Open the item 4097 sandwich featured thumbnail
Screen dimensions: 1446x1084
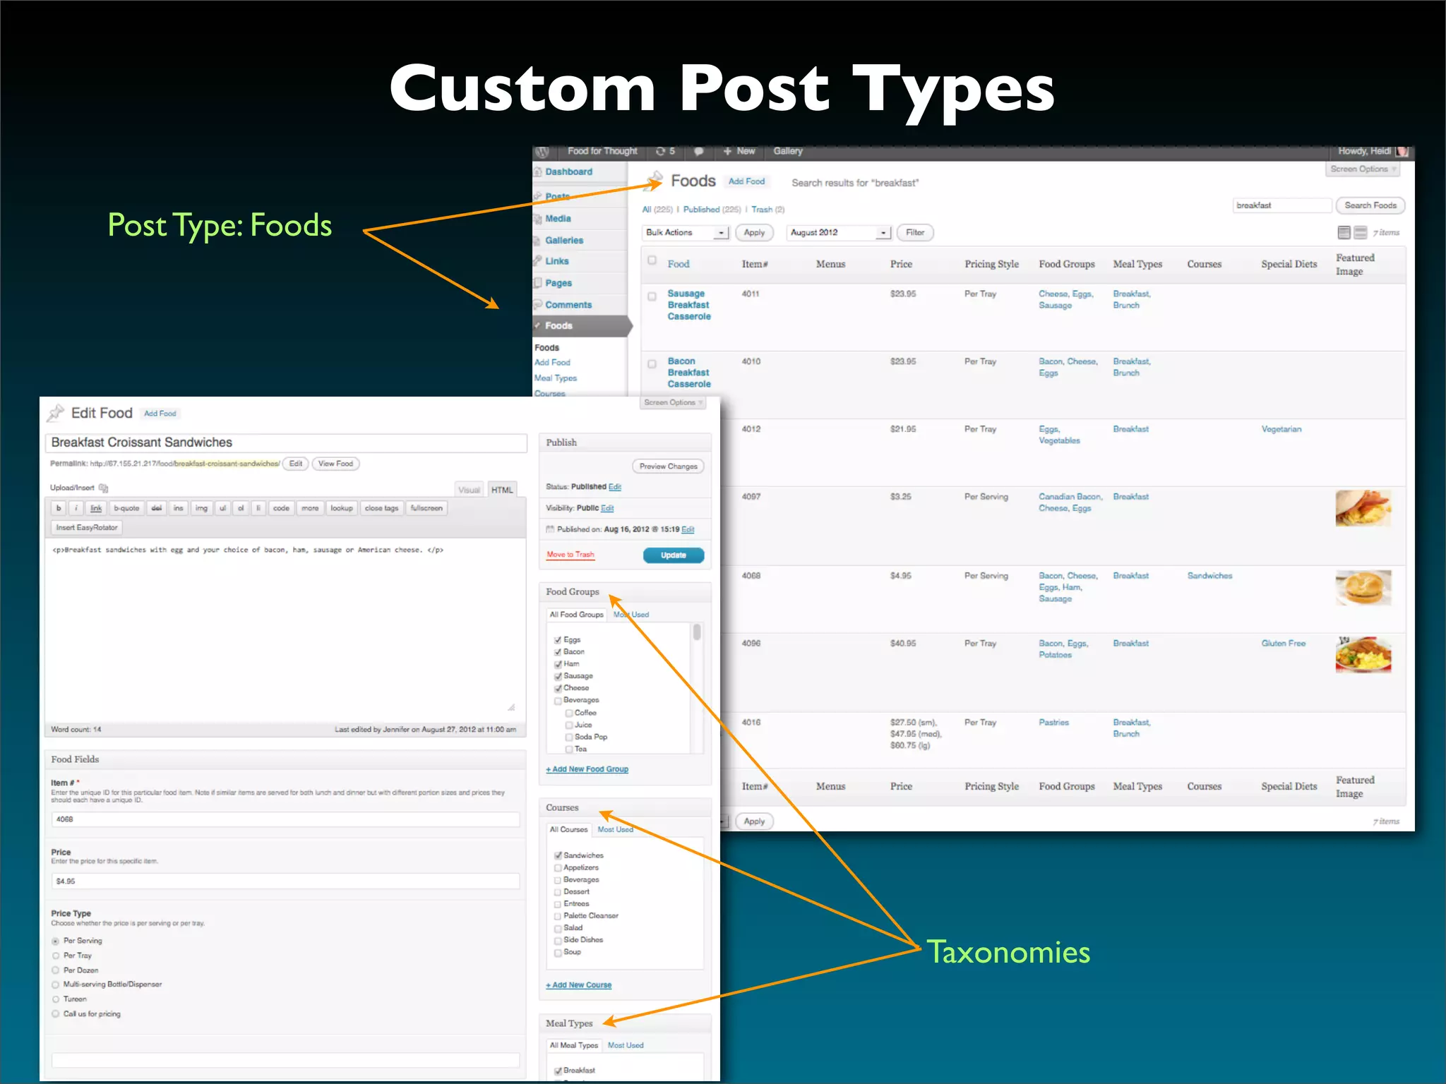[1363, 508]
